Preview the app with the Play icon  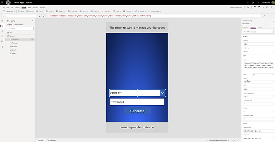[x=263, y=7]
